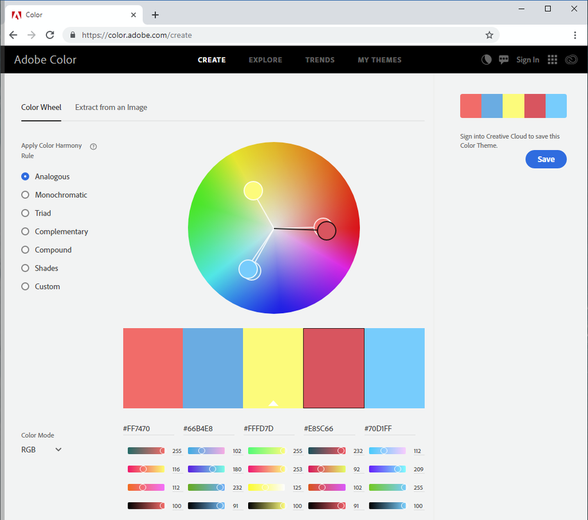Click Sign In in the header

click(x=527, y=59)
